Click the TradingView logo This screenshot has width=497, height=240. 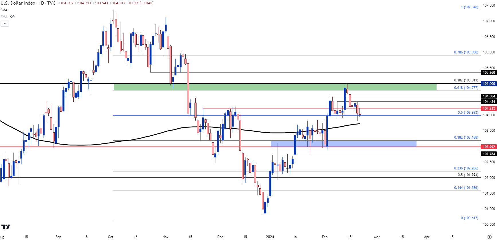coord(6,227)
